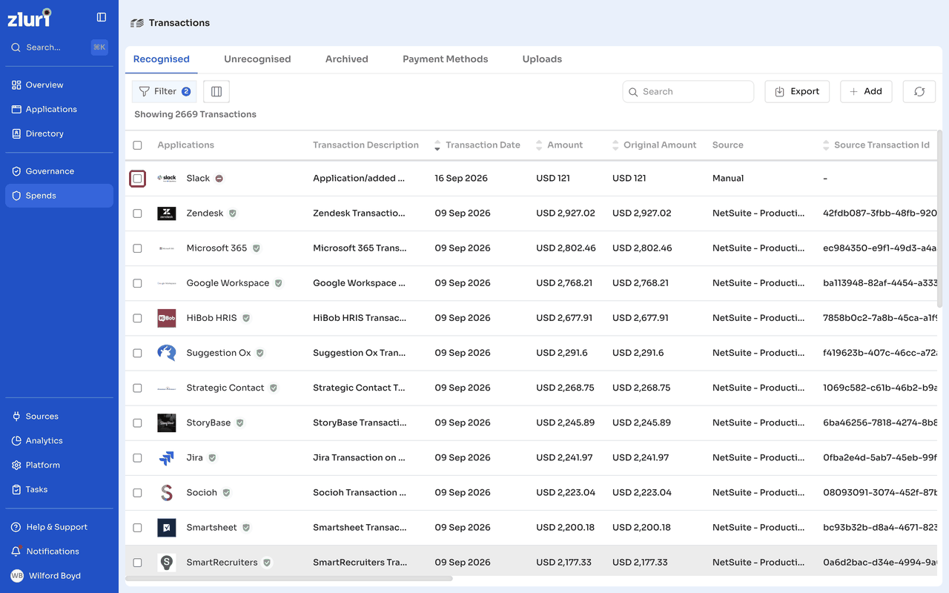Image resolution: width=949 pixels, height=593 pixels.
Task: Sort by the Amount column
Action: (x=539, y=145)
